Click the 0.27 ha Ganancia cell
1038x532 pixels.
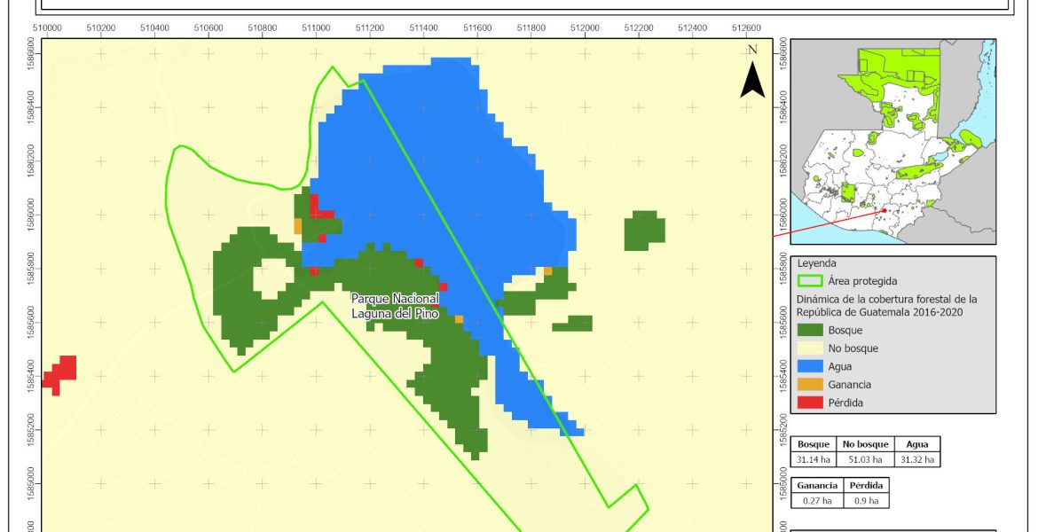(x=814, y=501)
